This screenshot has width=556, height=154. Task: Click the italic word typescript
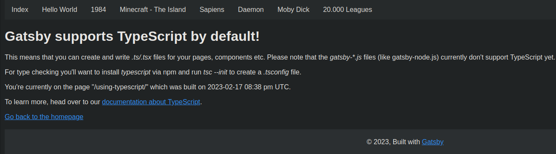tap(135, 72)
